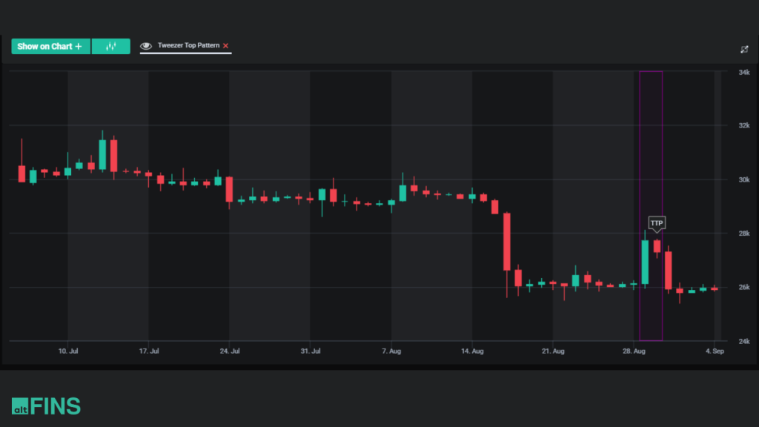
Task: Expand chart to fullscreen
Action: click(744, 50)
